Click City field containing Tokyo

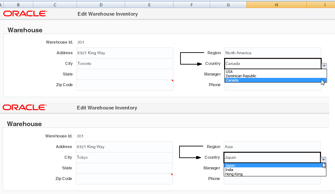tap(124, 157)
